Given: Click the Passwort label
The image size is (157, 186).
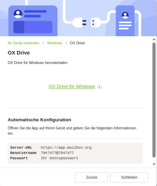Looking at the screenshot, I should coord(19,158).
